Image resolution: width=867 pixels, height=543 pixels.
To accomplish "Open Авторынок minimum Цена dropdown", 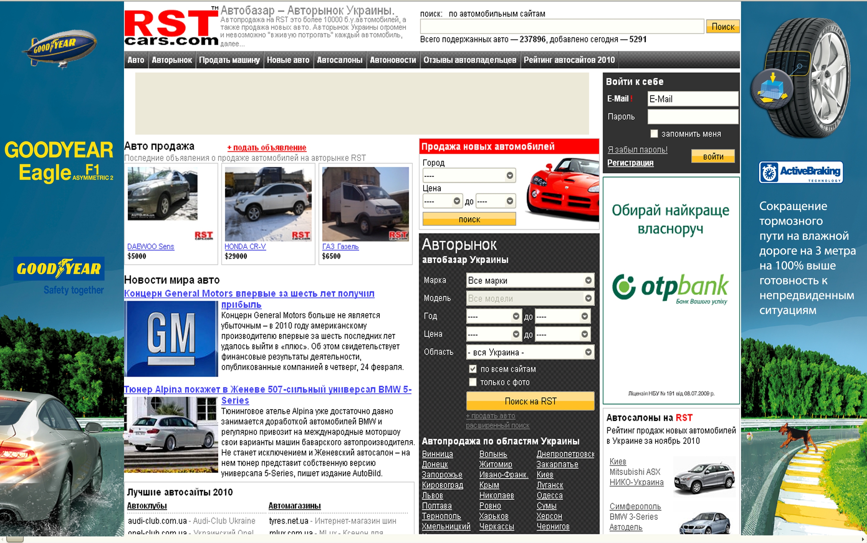I will tap(494, 334).
